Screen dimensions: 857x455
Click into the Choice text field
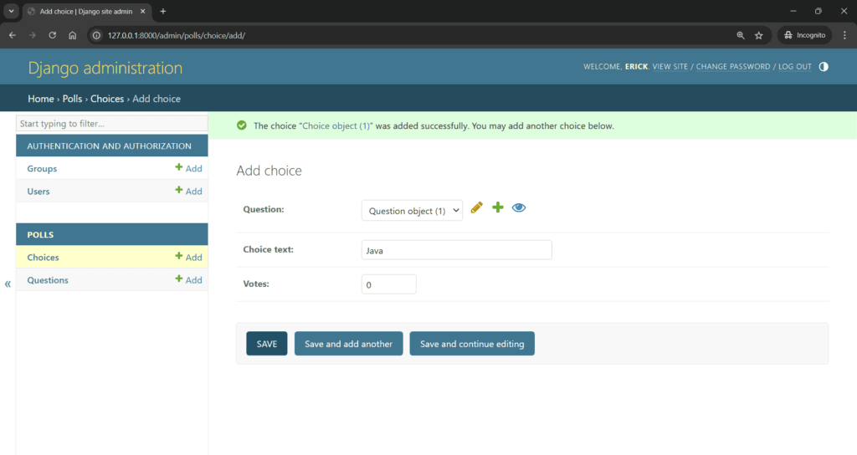coord(456,250)
